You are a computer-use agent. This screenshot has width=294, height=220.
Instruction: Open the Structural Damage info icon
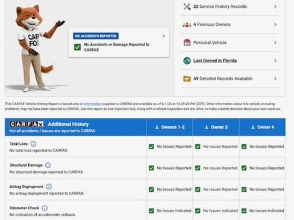(48, 165)
